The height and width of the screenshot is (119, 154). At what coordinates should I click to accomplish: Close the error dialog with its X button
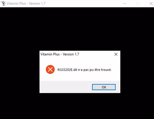tap(116, 54)
